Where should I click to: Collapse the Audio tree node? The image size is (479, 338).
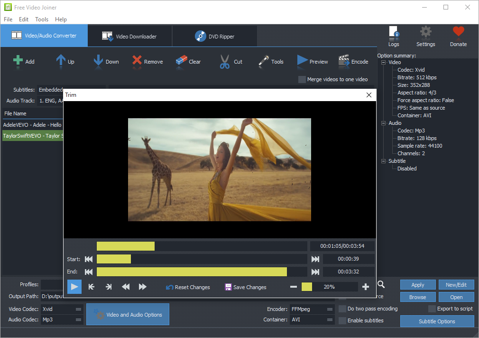383,123
